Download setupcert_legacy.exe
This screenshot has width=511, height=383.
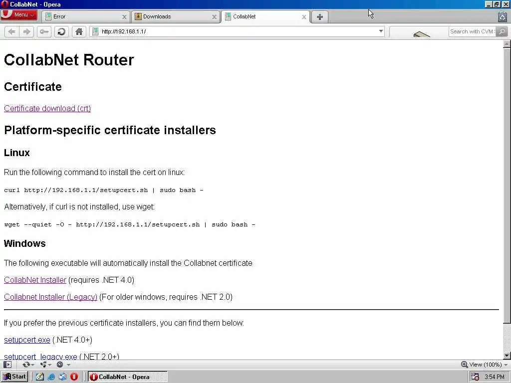click(x=40, y=357)
